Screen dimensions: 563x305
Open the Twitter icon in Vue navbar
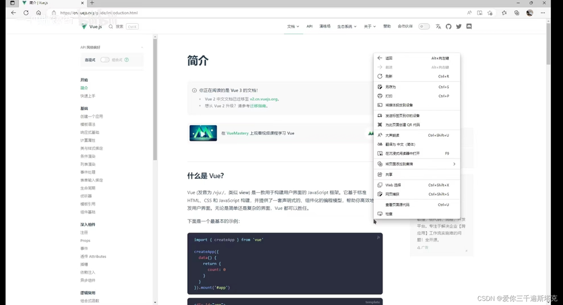pyautogui.click(x=459, y=27)
